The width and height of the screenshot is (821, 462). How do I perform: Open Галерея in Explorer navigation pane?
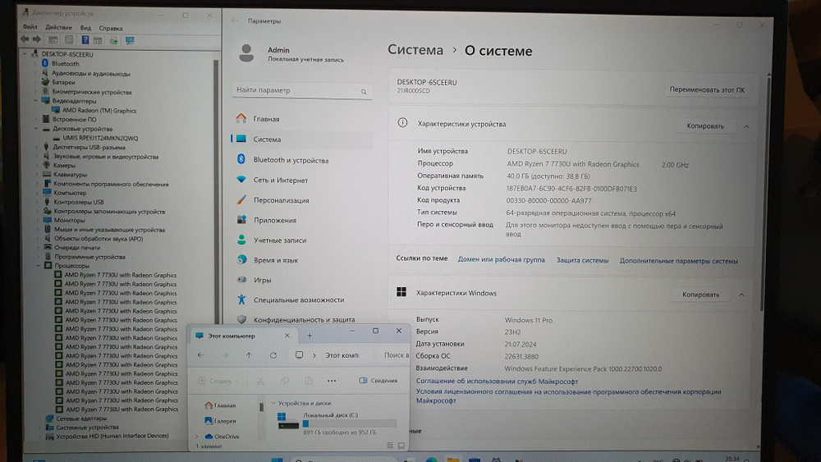(220, 421)
